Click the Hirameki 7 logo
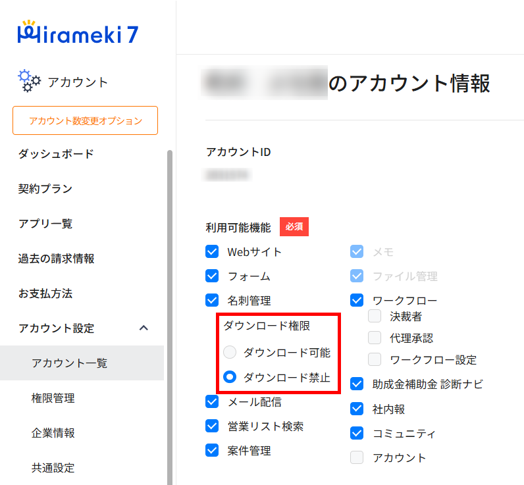The image size is (524, 485). coord(78,33)
